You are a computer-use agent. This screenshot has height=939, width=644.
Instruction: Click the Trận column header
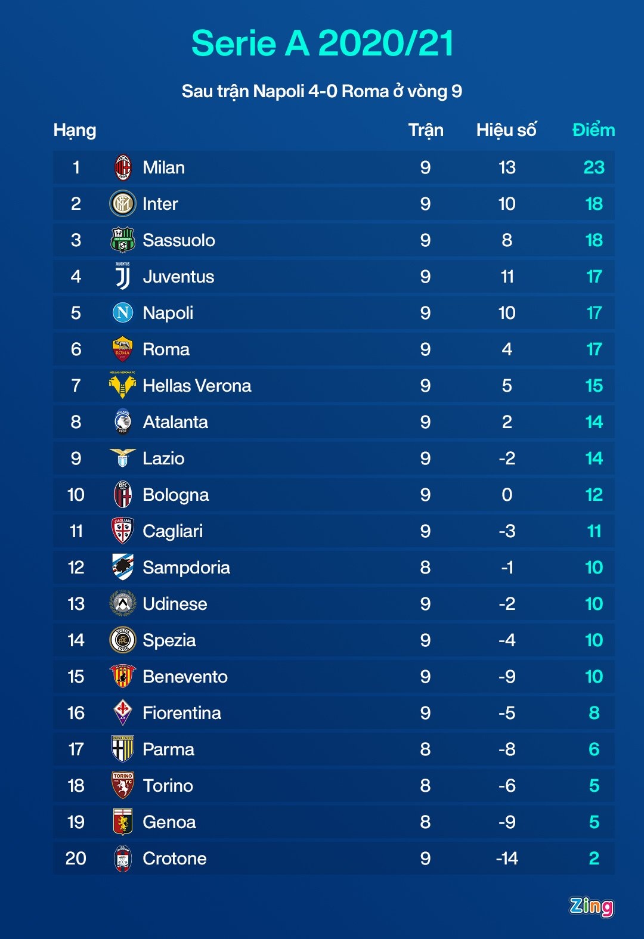(426, 130)
